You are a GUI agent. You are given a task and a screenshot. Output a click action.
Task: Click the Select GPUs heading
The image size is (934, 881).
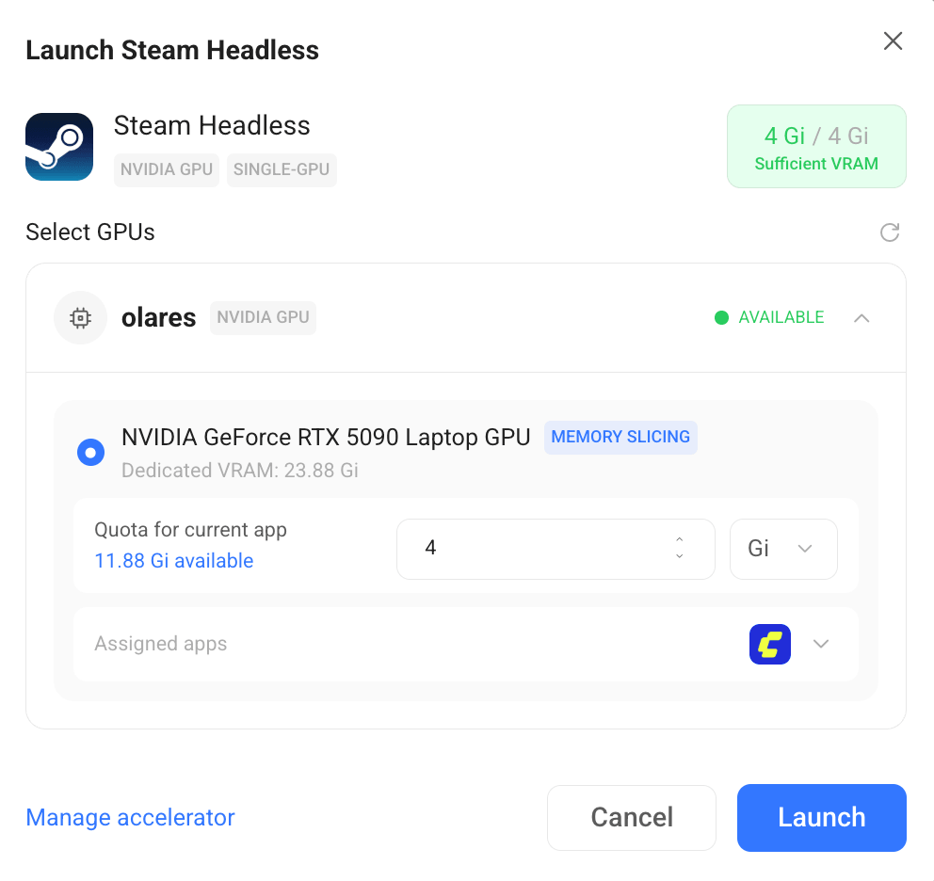90,232
